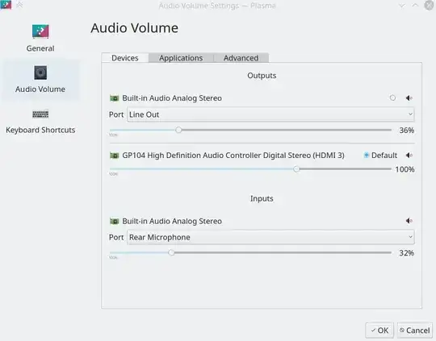Image resolution: width=436 pixels, height=341 pixels.
Task: Switch to the Applications tab
Action: 181,58
